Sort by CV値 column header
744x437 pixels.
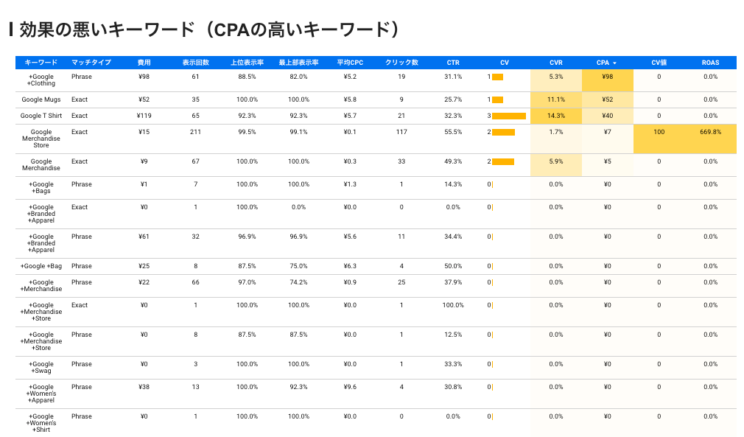pos(659,63)
